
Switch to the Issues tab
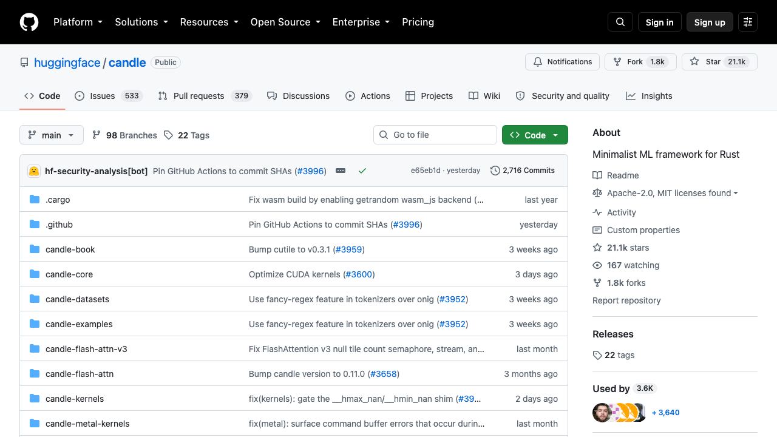pyautogui.click(x=109, y=96)
